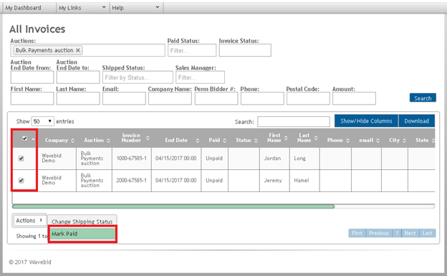Focus the Last Name filter field

(78, 98)
